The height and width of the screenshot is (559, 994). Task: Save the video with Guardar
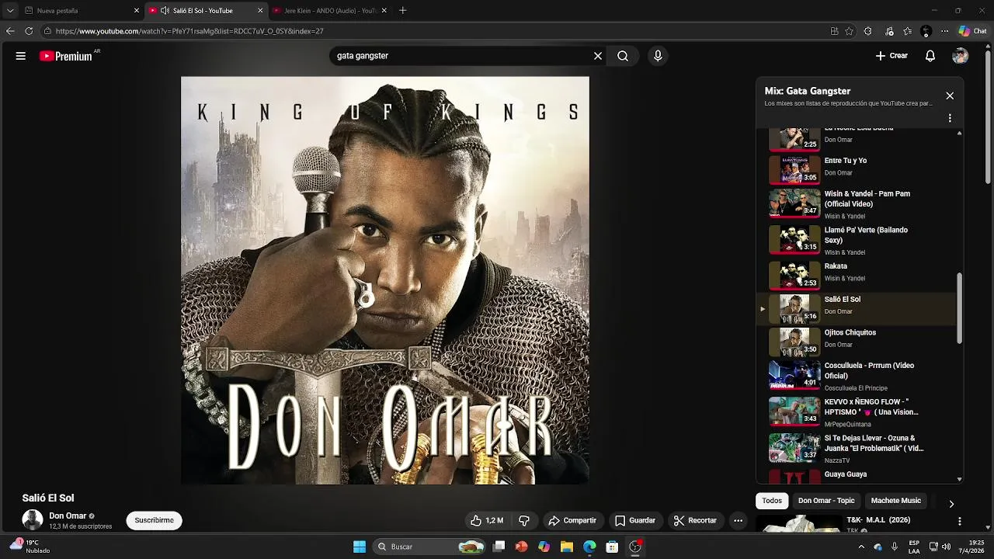[635, 520]
